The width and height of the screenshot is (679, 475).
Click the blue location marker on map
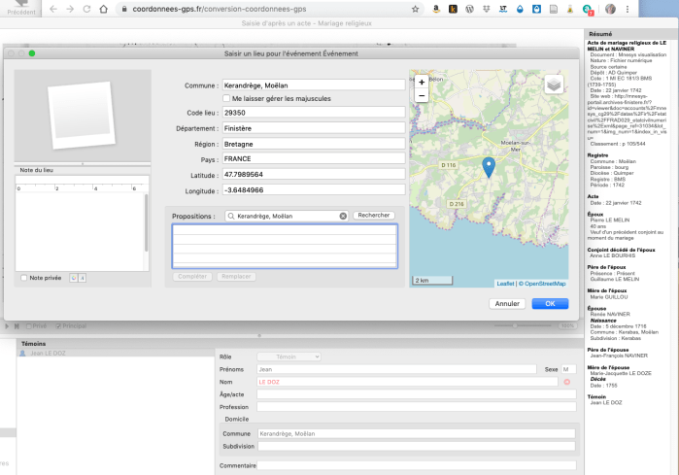click(x=489, y=166)
